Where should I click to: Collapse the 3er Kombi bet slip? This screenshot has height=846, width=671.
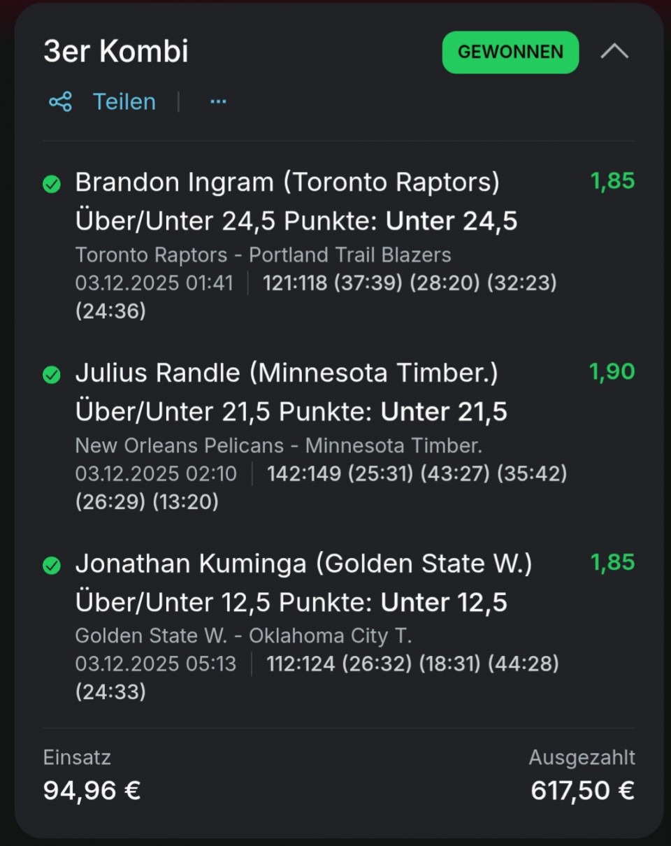coord(614,52)
